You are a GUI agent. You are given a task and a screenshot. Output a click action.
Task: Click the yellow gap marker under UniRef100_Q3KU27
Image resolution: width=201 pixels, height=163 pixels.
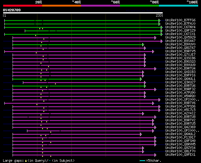click(55, 84)
